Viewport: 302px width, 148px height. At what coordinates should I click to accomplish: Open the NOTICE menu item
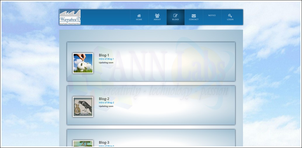(212, 15)
